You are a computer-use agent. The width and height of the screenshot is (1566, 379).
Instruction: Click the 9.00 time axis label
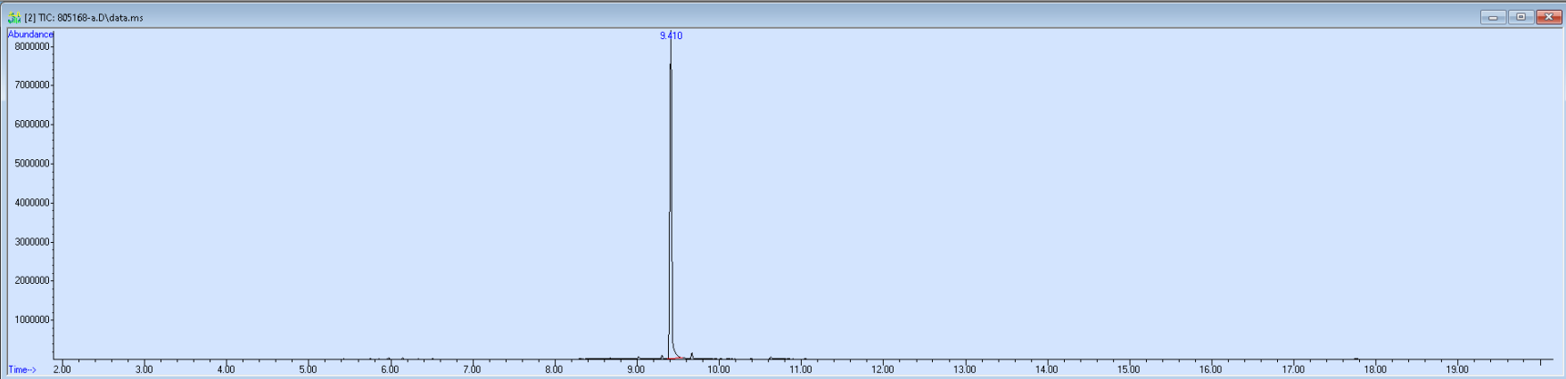pos(636,369)
